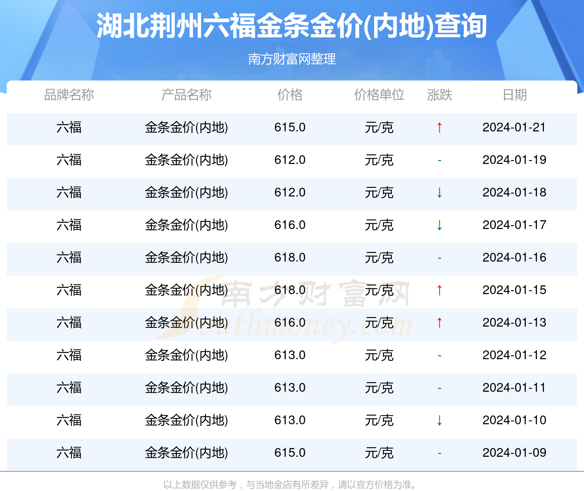Click 金条金价(内地) in the 2024-01-11 row
Image resolution: width=584 pixels, height=491 pixels.
(186, 388)
